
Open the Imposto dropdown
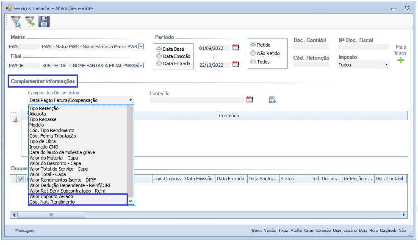click(x=385, y=65)
